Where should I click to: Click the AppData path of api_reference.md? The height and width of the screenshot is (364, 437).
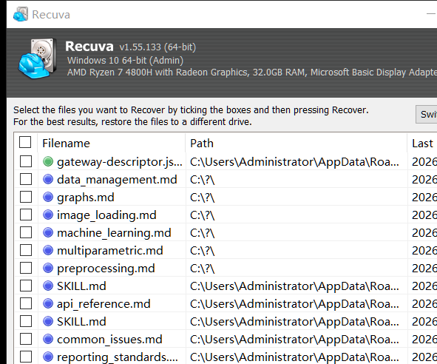point(294,304)
